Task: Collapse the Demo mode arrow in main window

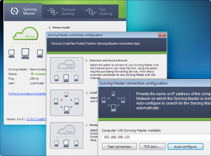Action: [49, 28]
